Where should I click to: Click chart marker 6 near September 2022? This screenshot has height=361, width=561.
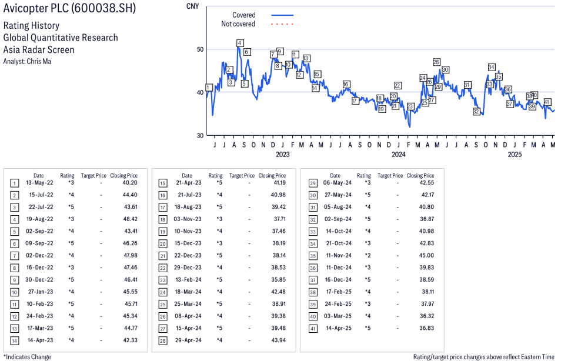pyautogui.click(x=246, y=52)
